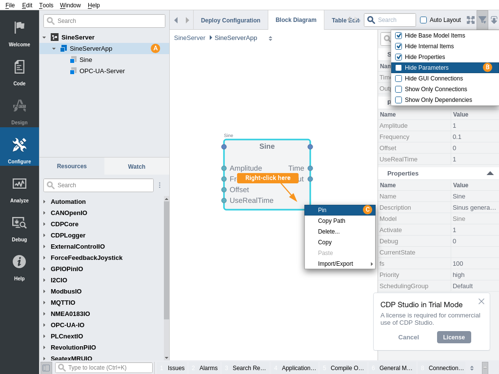Image resolution: width=499 pixels, height=374 pixels.
Task: Uncheck Hide Base Model Items
Action: tap(399, 36)
